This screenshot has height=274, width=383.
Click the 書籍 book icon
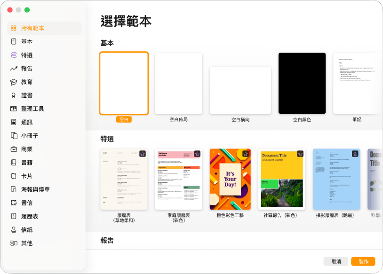(14, 163)
